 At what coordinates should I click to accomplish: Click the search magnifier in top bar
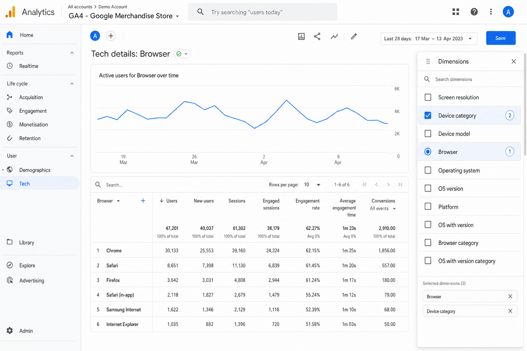(201, 12)
